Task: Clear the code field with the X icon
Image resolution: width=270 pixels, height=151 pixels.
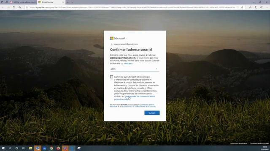Action: click(157, 69)
